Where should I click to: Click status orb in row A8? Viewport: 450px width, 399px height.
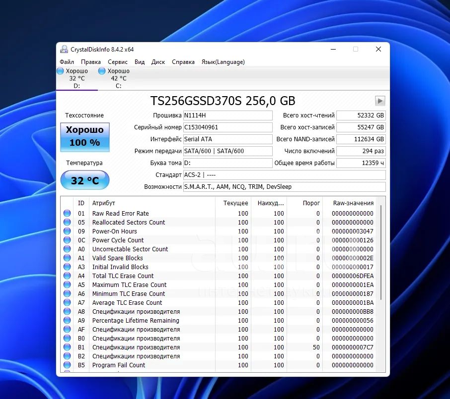click(x=67, y=311)
